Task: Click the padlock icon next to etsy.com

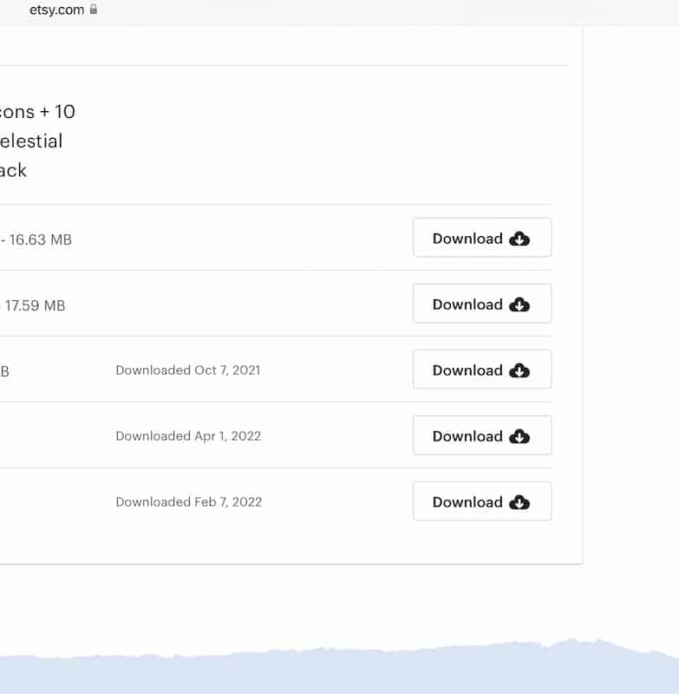Action: [x=94, y=10]
